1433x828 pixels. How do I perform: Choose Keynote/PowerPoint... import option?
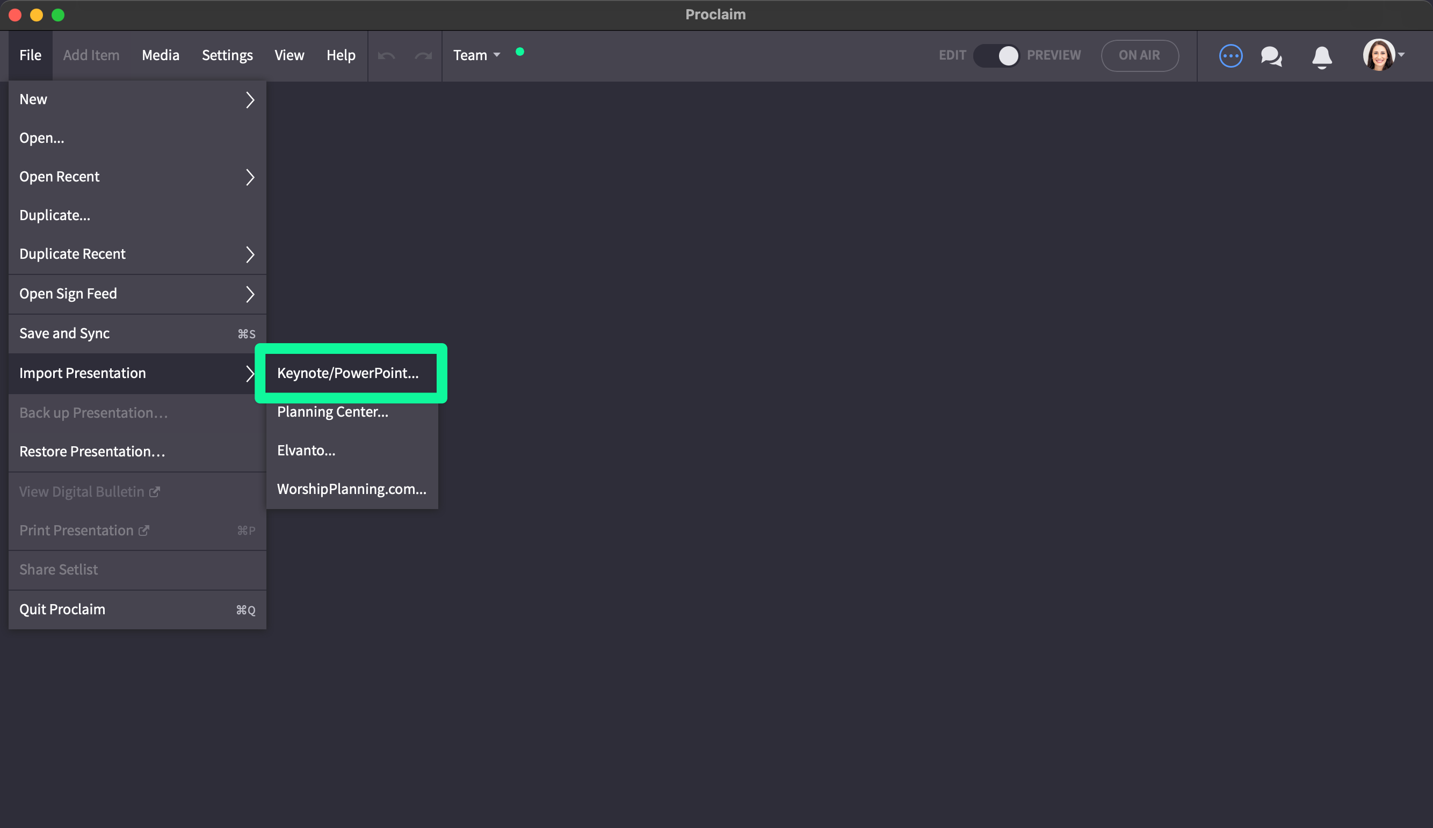[x=351, y=373]
